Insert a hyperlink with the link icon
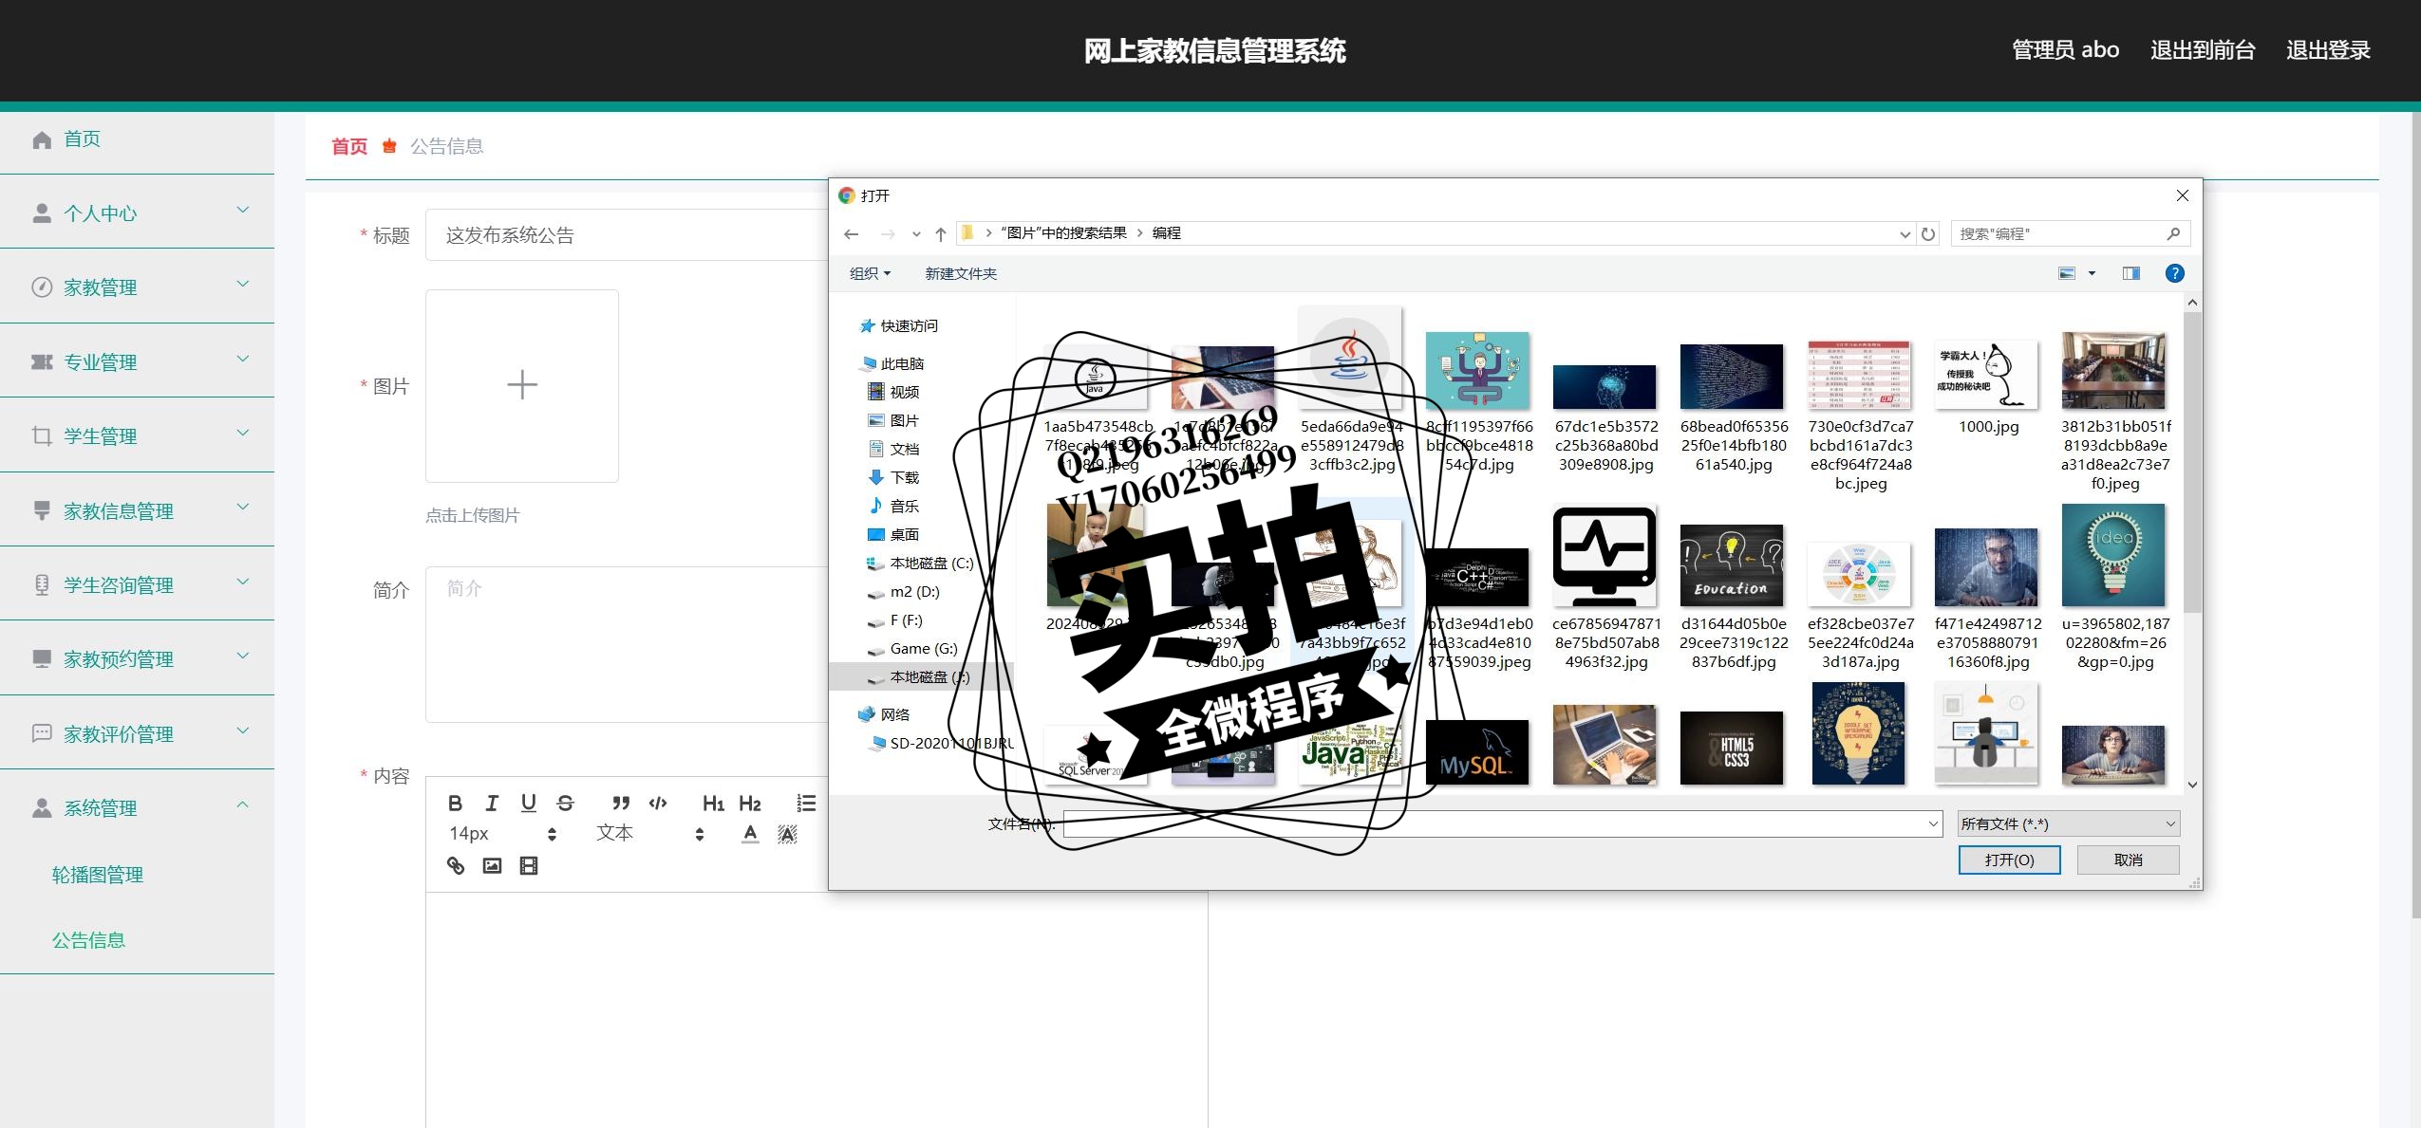The image size is (2421, 1128). pos(456,865)
